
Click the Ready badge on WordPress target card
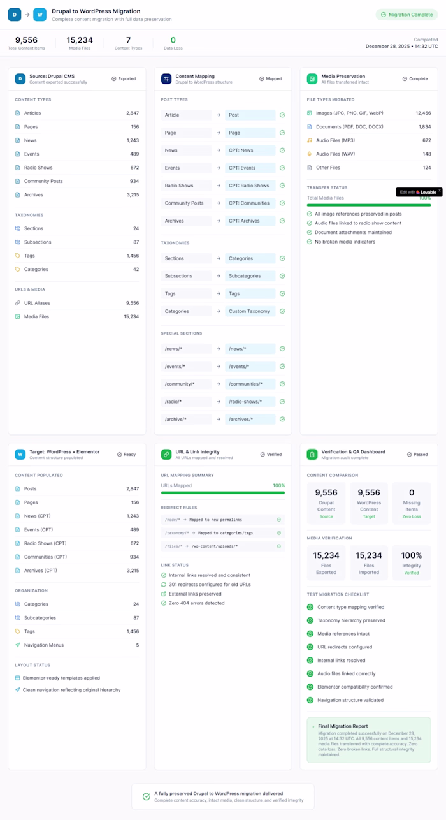tap(126, 455)
